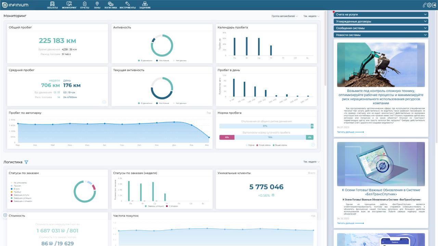Toggle Не установлен in Статусы по заказам legend

(19, 183)
